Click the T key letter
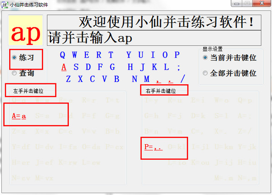Screen dimensions: 272x195 click(111, 55)
